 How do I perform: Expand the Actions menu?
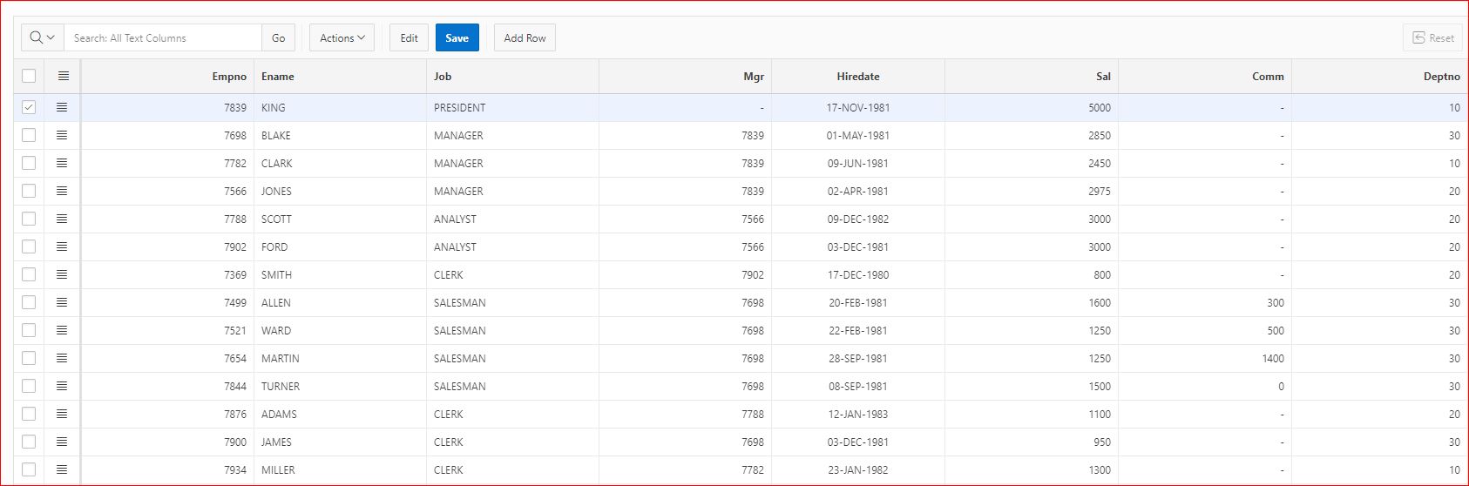(342, 37)
